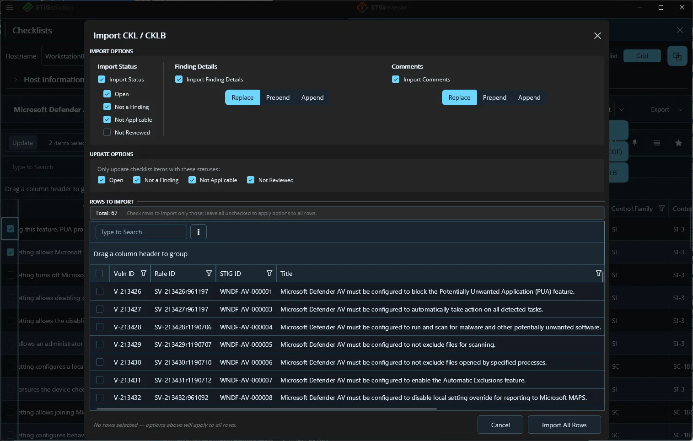Toggle Import Comments checkbox
This screenshot has height=441, width=693.
click(x=396, y=80)
